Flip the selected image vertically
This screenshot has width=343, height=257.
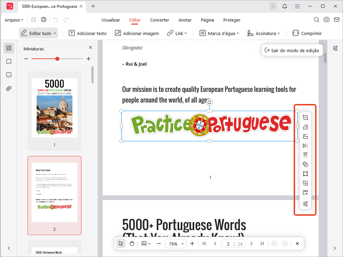click(305, 155)
